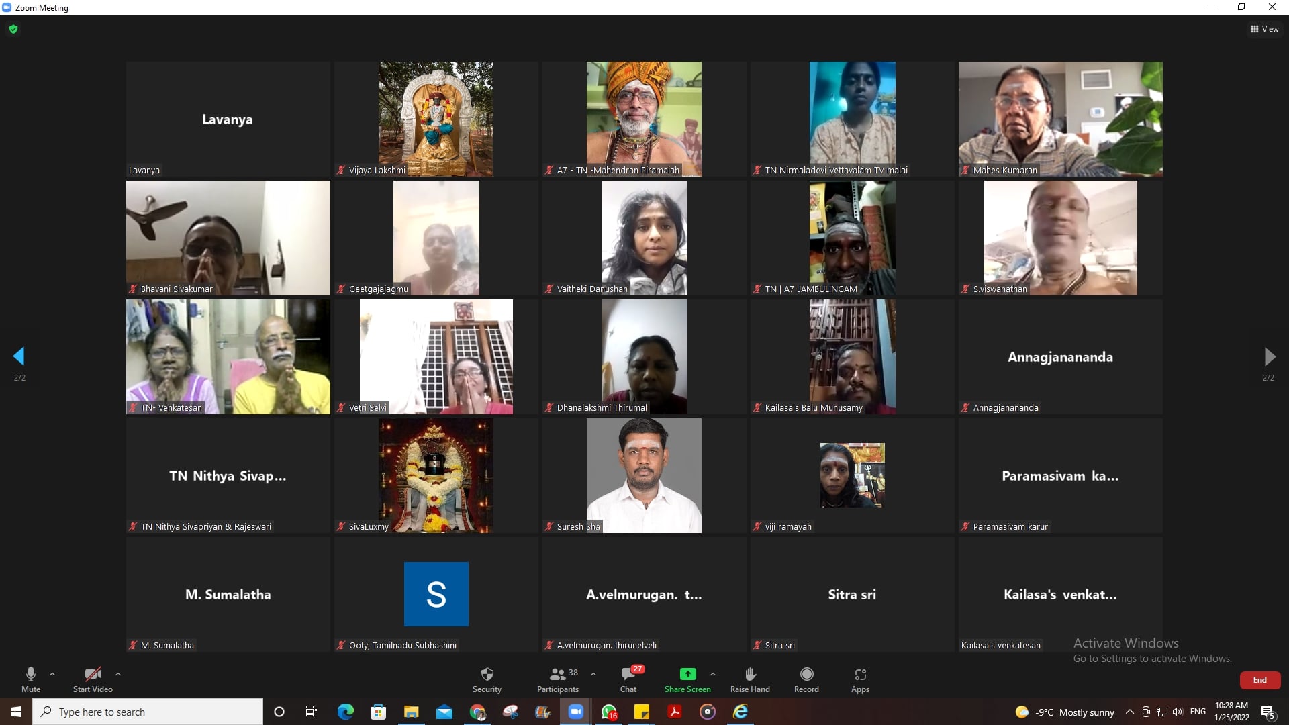This screenshot has width=1289, height=725.
Task: Go to previous gallery page with left arrow
Action: pyautogui.click(x=19, y=356)
